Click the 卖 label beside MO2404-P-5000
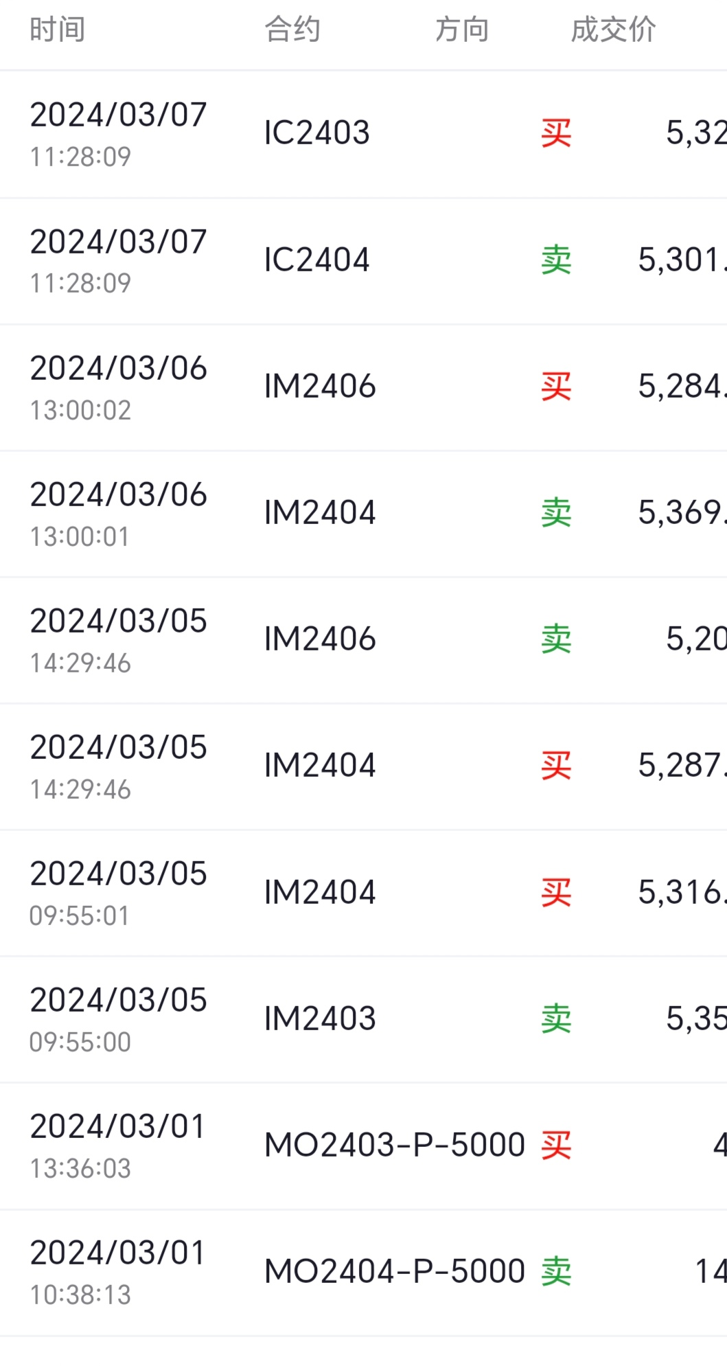Image resolution: width=727 pixels, height=1366 pixels. point(556,1272)
